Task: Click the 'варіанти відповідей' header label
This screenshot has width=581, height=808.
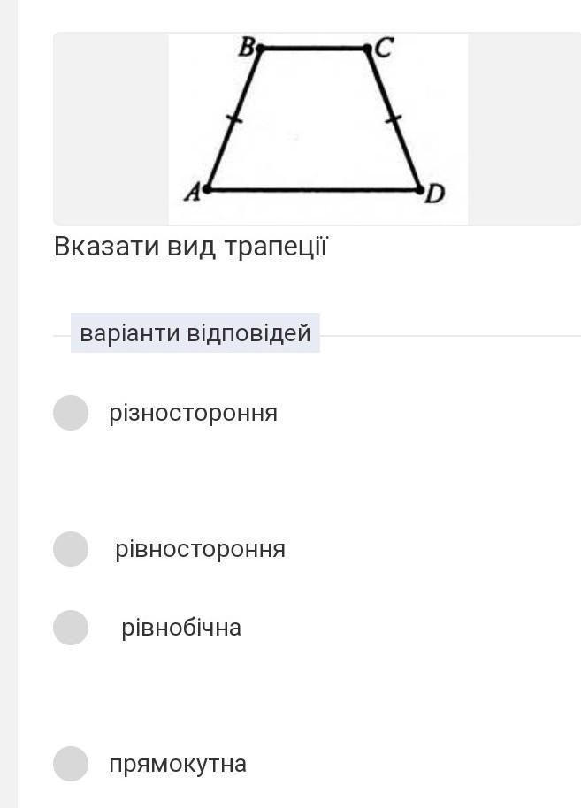Action: pyautogui.click(x=195, y=333)
